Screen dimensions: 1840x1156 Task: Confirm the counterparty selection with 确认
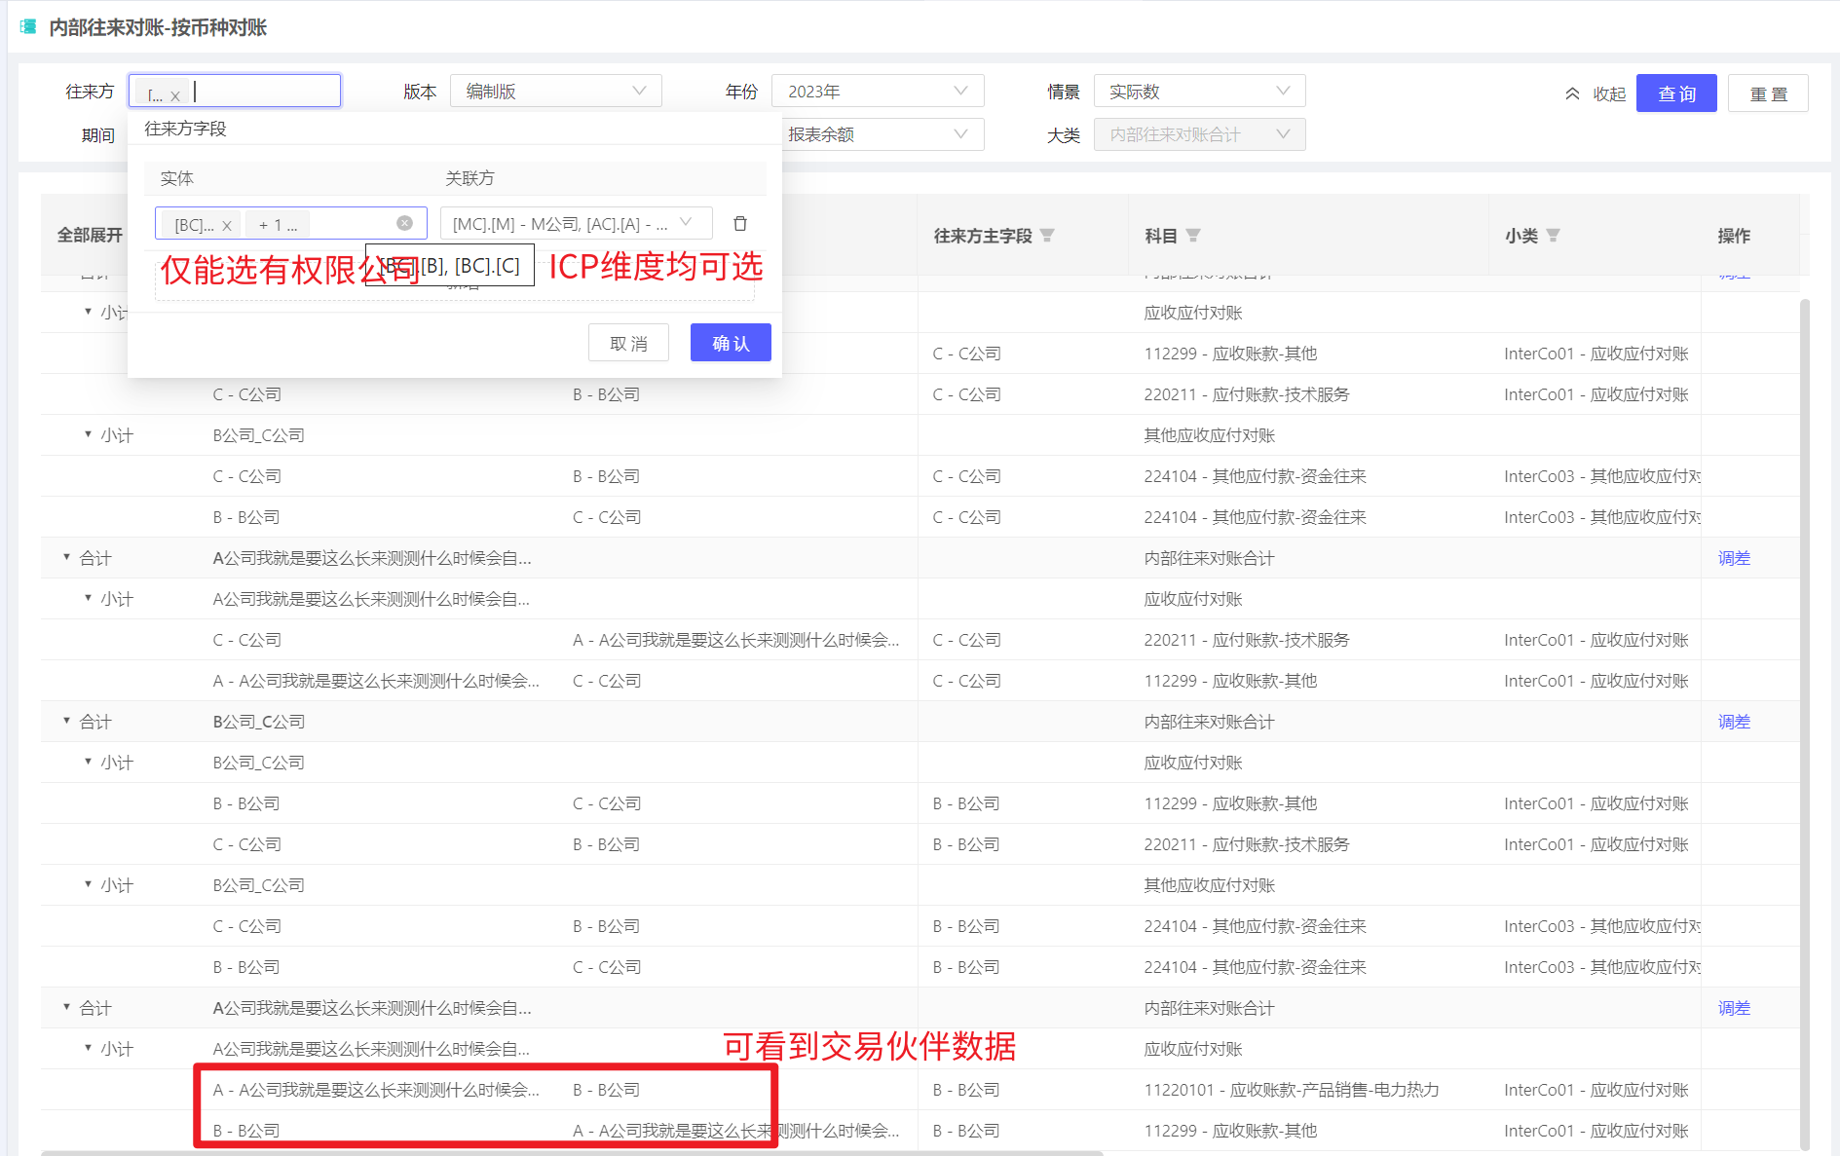[731, 343]
